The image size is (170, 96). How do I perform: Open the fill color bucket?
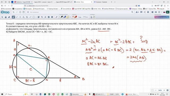[x=91, y=17]
